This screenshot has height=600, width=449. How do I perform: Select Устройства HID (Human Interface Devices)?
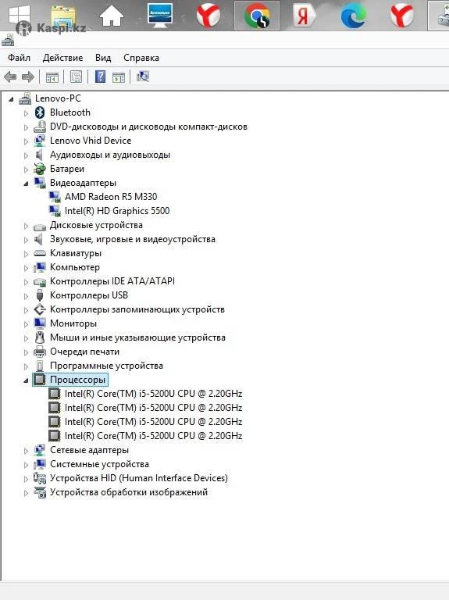click(x=139, y=478)
